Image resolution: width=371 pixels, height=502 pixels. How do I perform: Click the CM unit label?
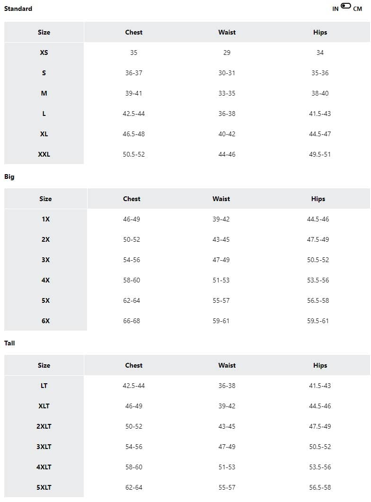point(357,9)
